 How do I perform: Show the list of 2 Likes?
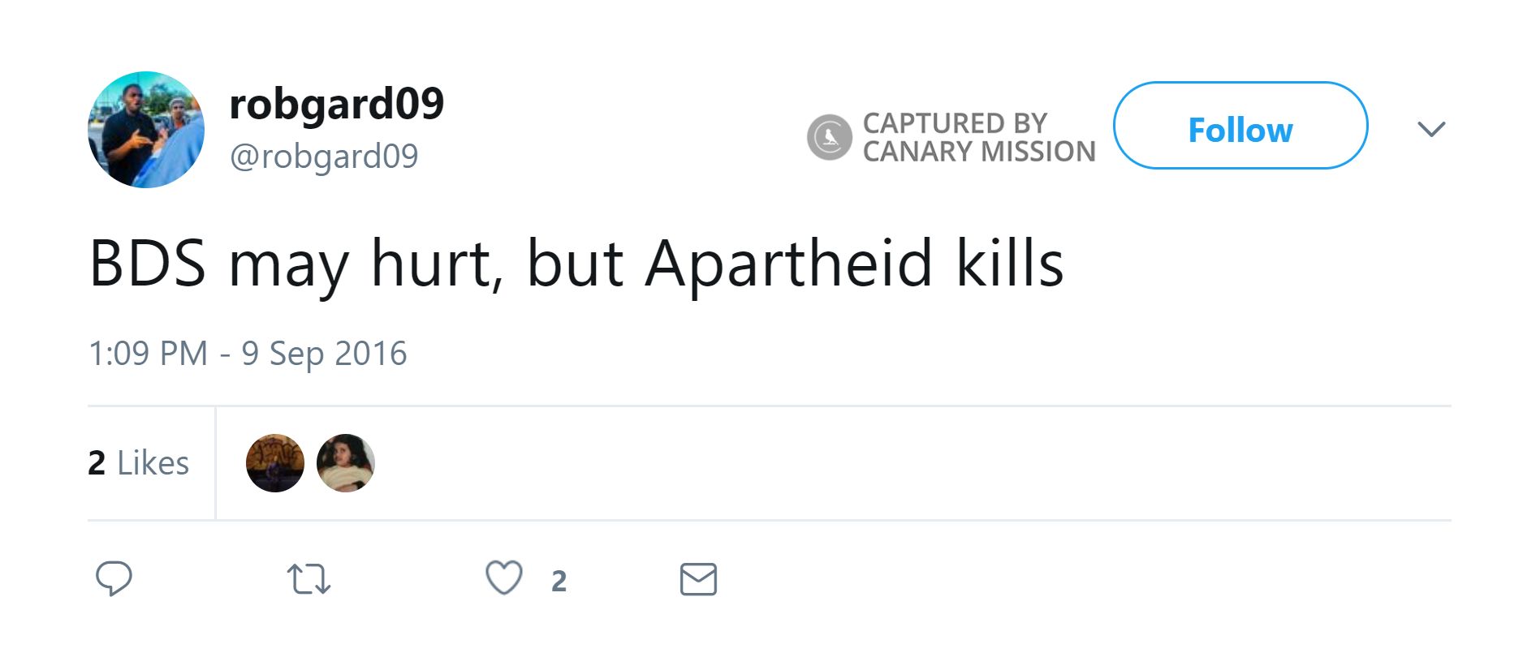[138, 463]
